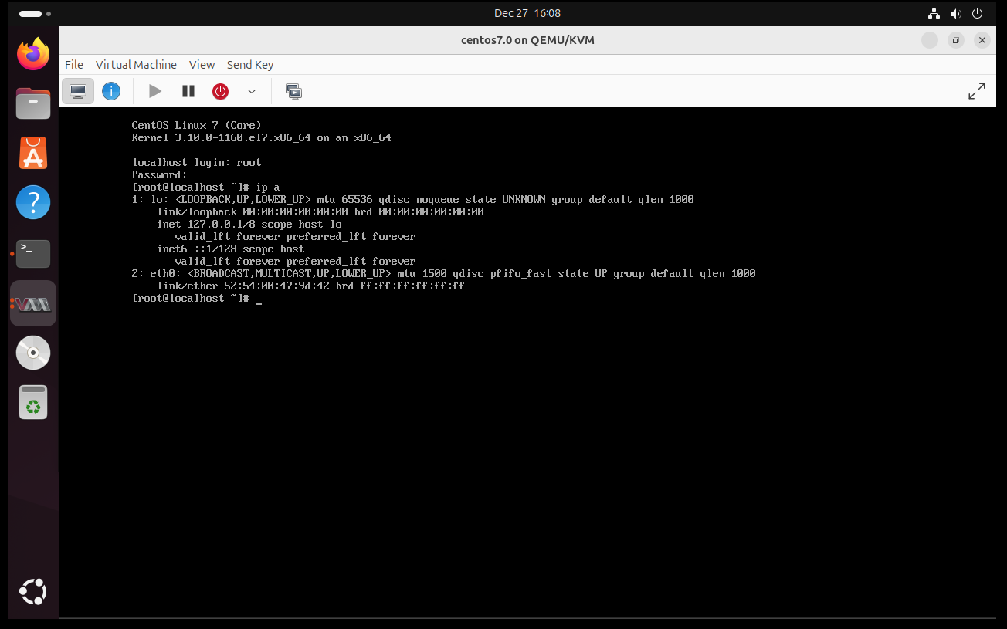Click the 'ip a' command text in console

(268, 187)
